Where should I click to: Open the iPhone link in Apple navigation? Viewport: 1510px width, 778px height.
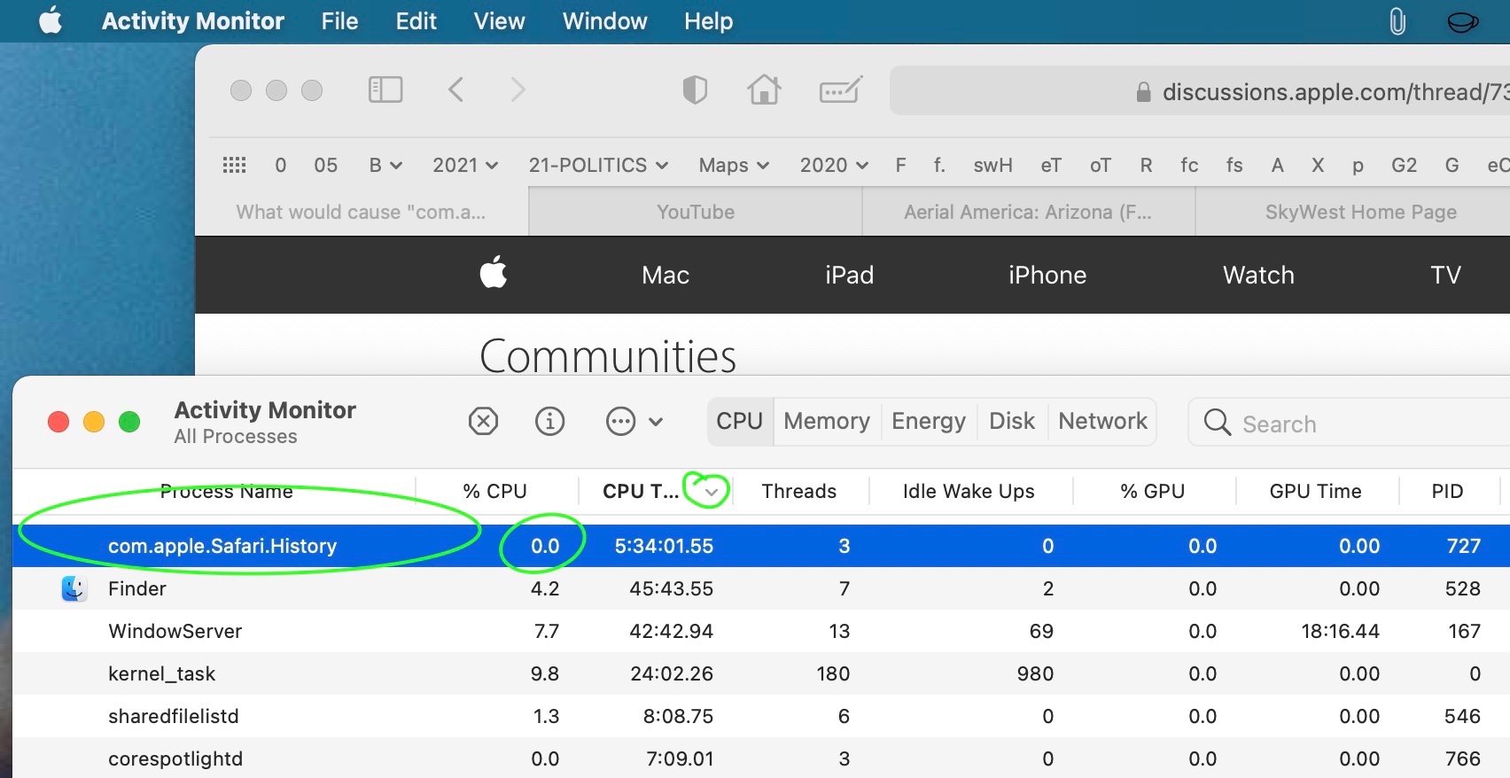[1047, 275]
